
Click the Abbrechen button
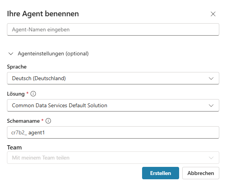[x=201, y=173]
